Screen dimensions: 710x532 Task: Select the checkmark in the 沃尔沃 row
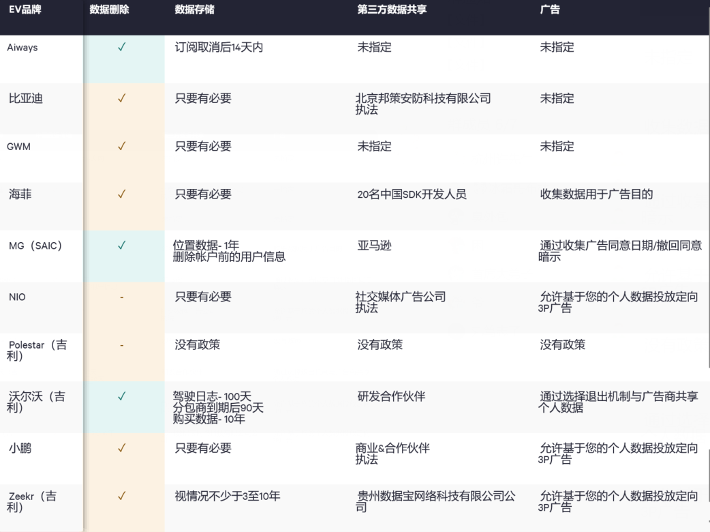[122, 396]
